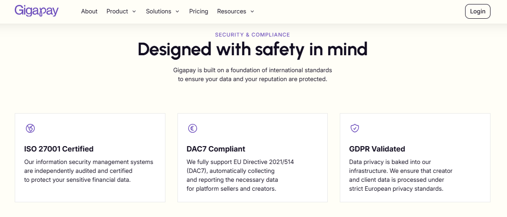Expand the Product dropdown chevron

(x=134, y=12)
